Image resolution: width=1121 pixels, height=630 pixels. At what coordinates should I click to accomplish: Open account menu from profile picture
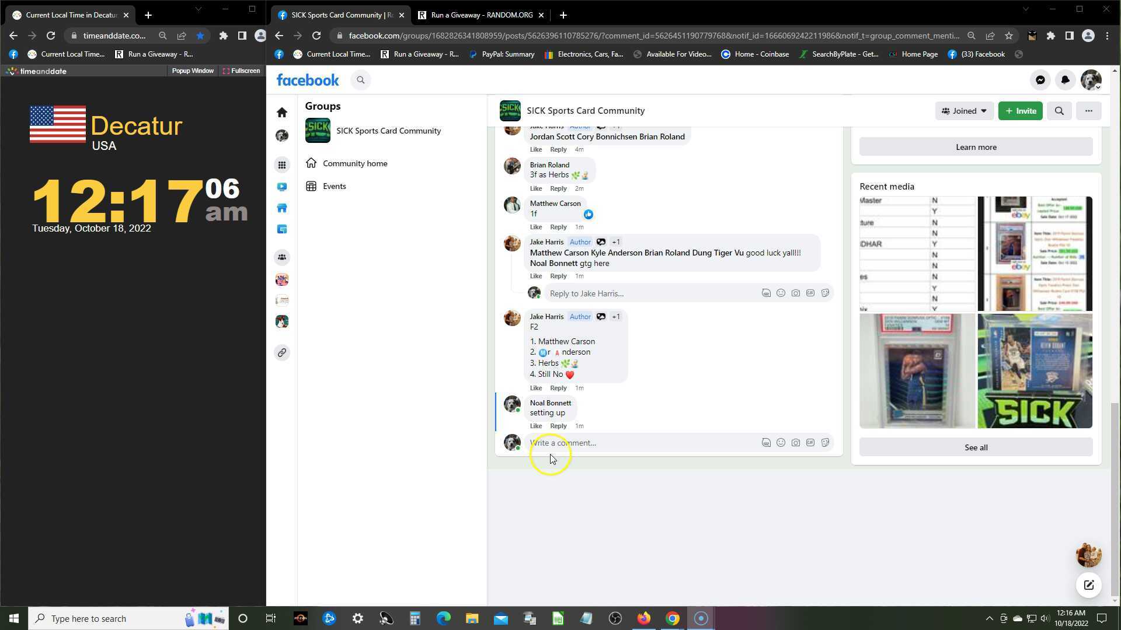(x=1091, y=80)
